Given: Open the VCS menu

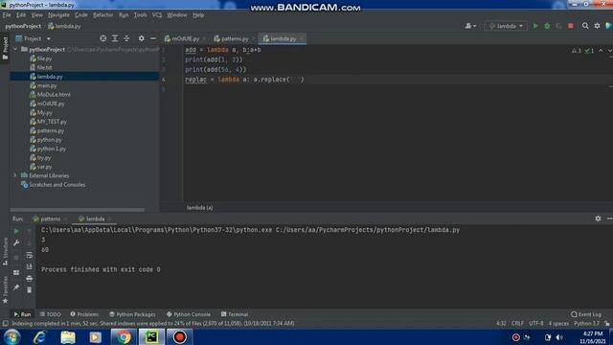Looking at the screenshot, I should tap(157, 15).
